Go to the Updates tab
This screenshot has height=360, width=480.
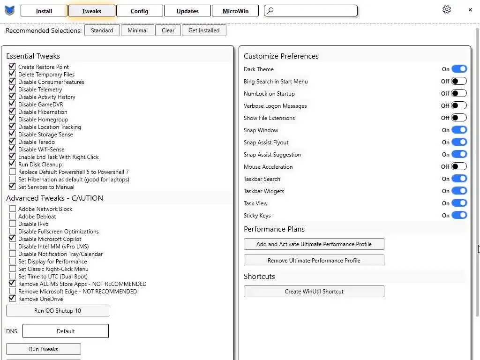[187, 11]
